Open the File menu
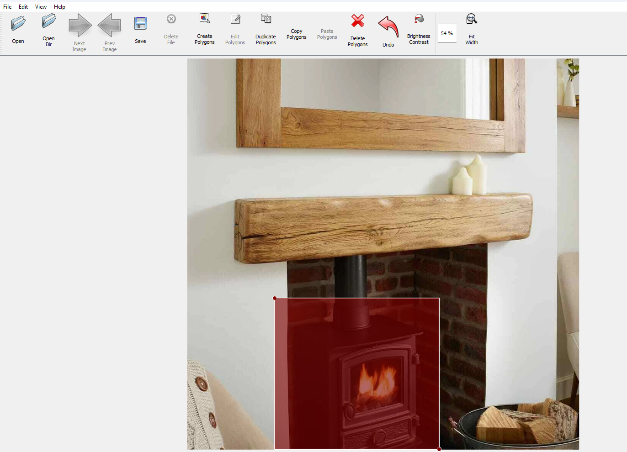Viewport: 627px width, 452px height. [7, 7]
